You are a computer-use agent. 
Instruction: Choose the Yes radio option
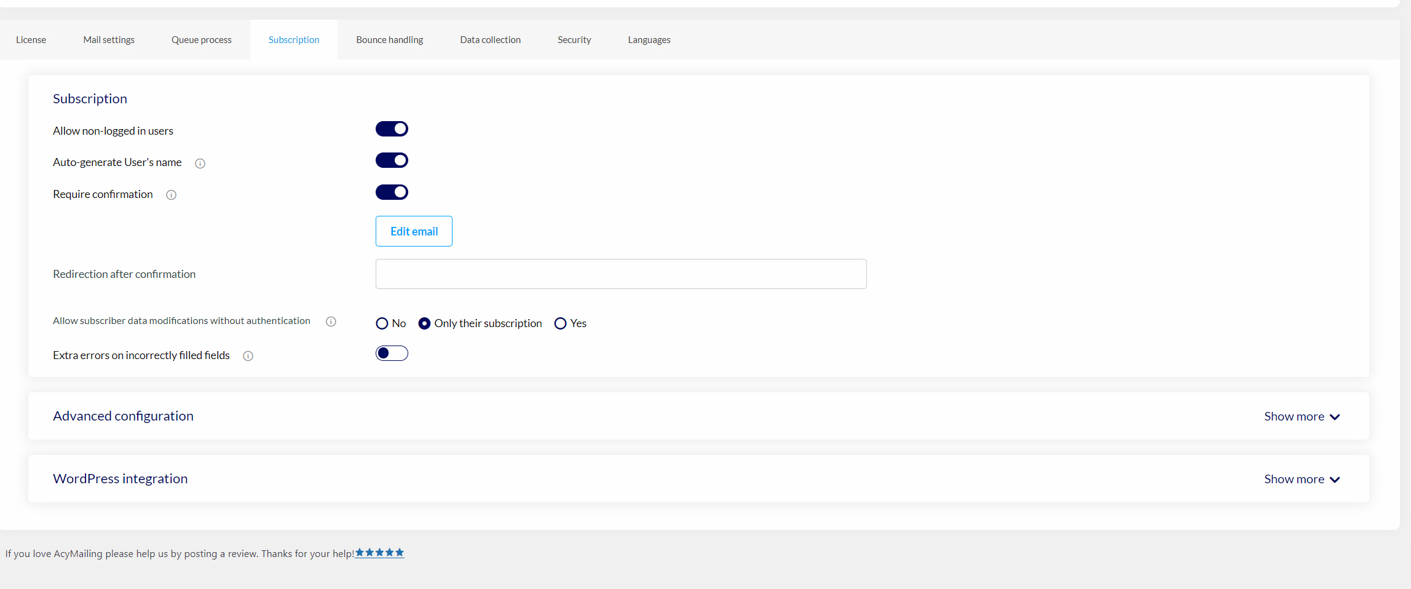(560, 323)
